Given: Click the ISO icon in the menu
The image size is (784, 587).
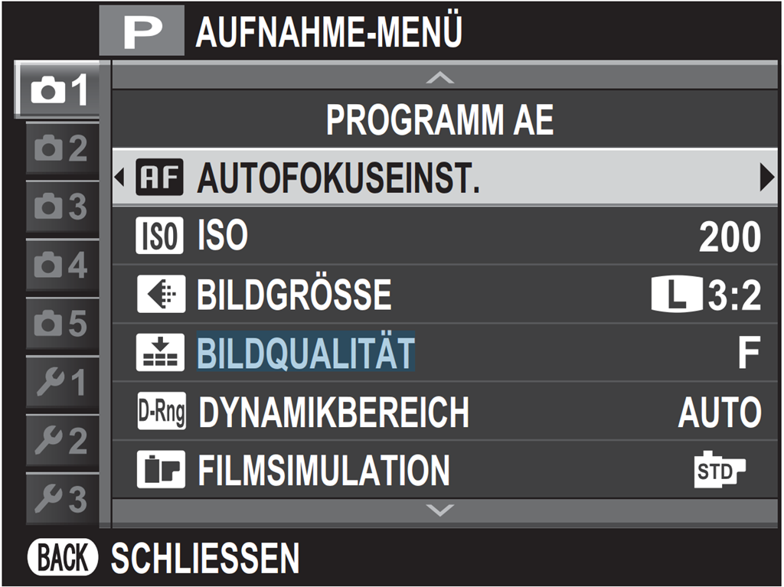Looking at the screenshot, I should [160, 236].
